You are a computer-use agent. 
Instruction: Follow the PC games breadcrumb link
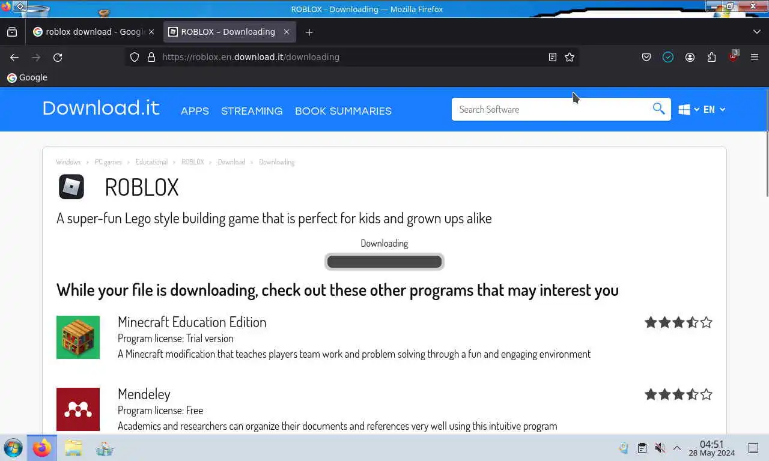pos(108,162)
